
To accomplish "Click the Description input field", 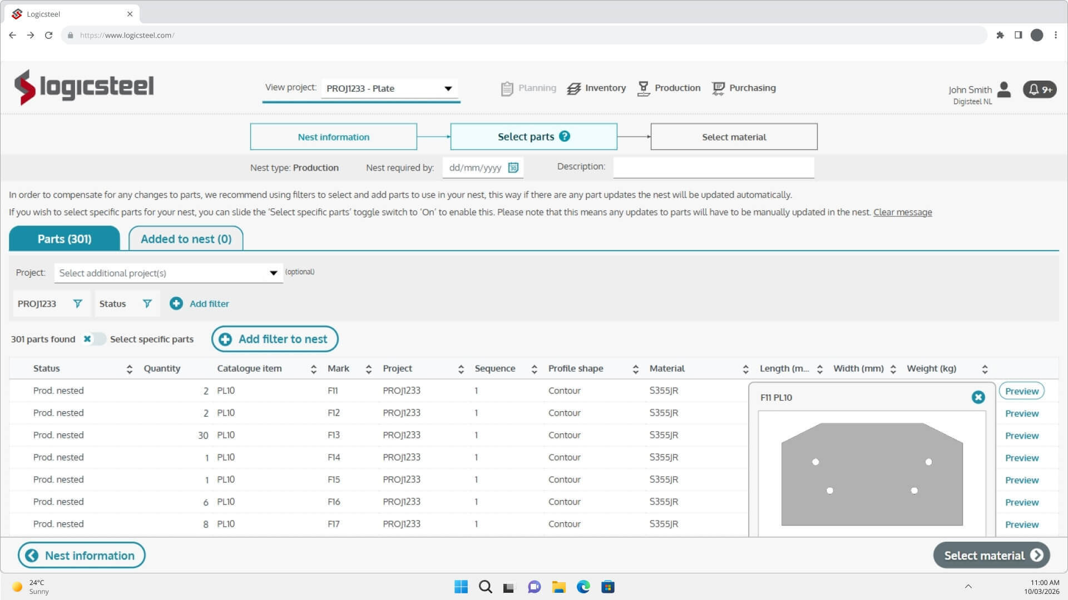I will [x=713, y=167].
